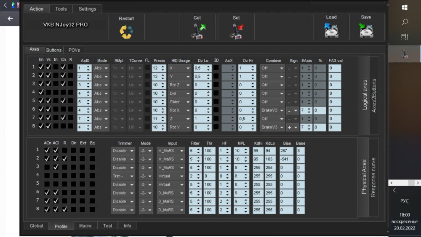The image size is (421, 237).
Task: Open HID Usage dropdown showing Rot Z
Action: [180, 85]
